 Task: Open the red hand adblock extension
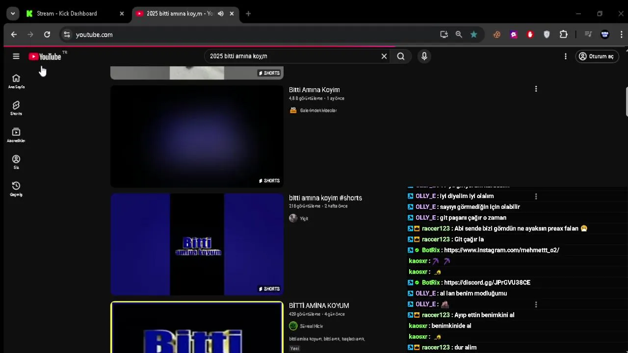[530, 34]
